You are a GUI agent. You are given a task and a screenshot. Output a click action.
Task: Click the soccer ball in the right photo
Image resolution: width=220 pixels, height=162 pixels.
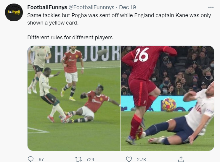169,104
